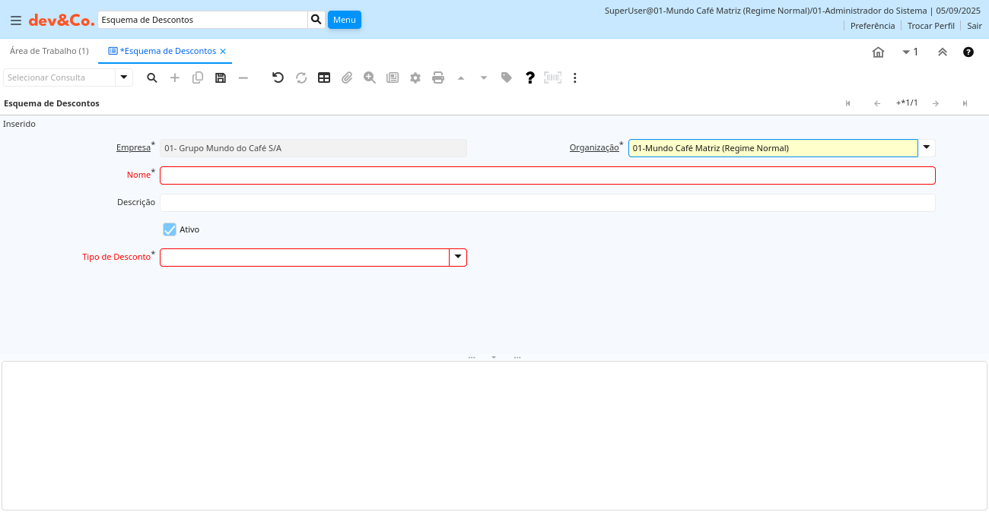Image resolution: width=989 pixels, height=512 pixels.
Task: Open the Preferência link
Action: point(873,26)
